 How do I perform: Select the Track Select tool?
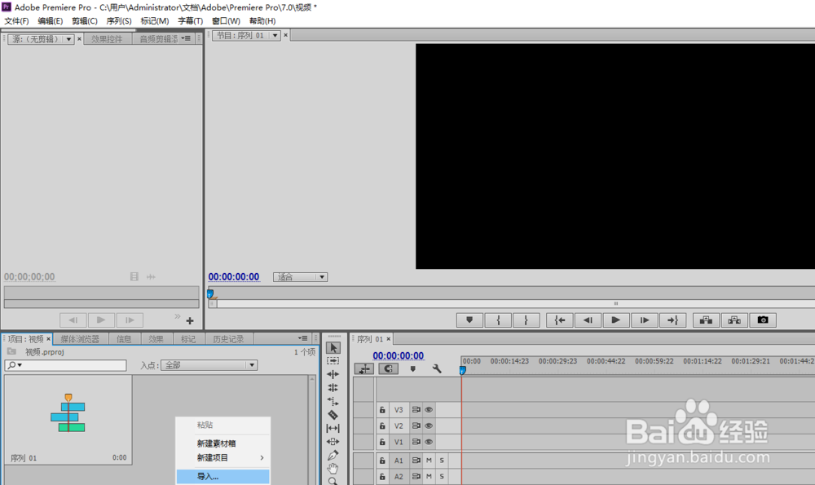click(333, 361)
